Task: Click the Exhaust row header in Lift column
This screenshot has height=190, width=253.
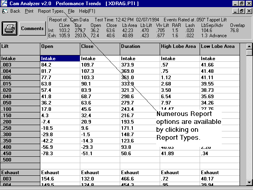Action: pyautogui.click(x=20, y=173)
